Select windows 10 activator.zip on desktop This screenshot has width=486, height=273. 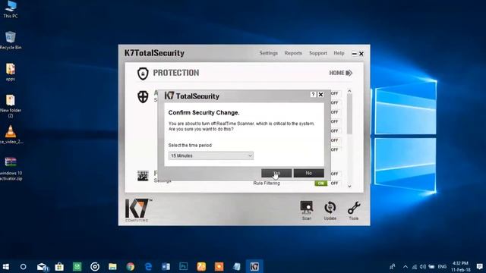click(11, 168)
